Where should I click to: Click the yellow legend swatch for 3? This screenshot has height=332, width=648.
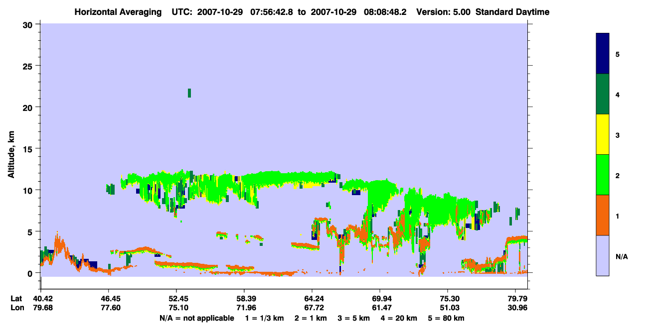click(603, 134)
